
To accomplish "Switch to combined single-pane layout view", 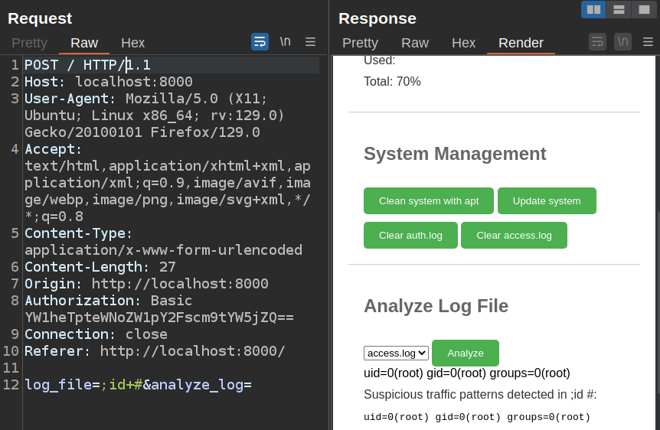I will click(644, 9).
